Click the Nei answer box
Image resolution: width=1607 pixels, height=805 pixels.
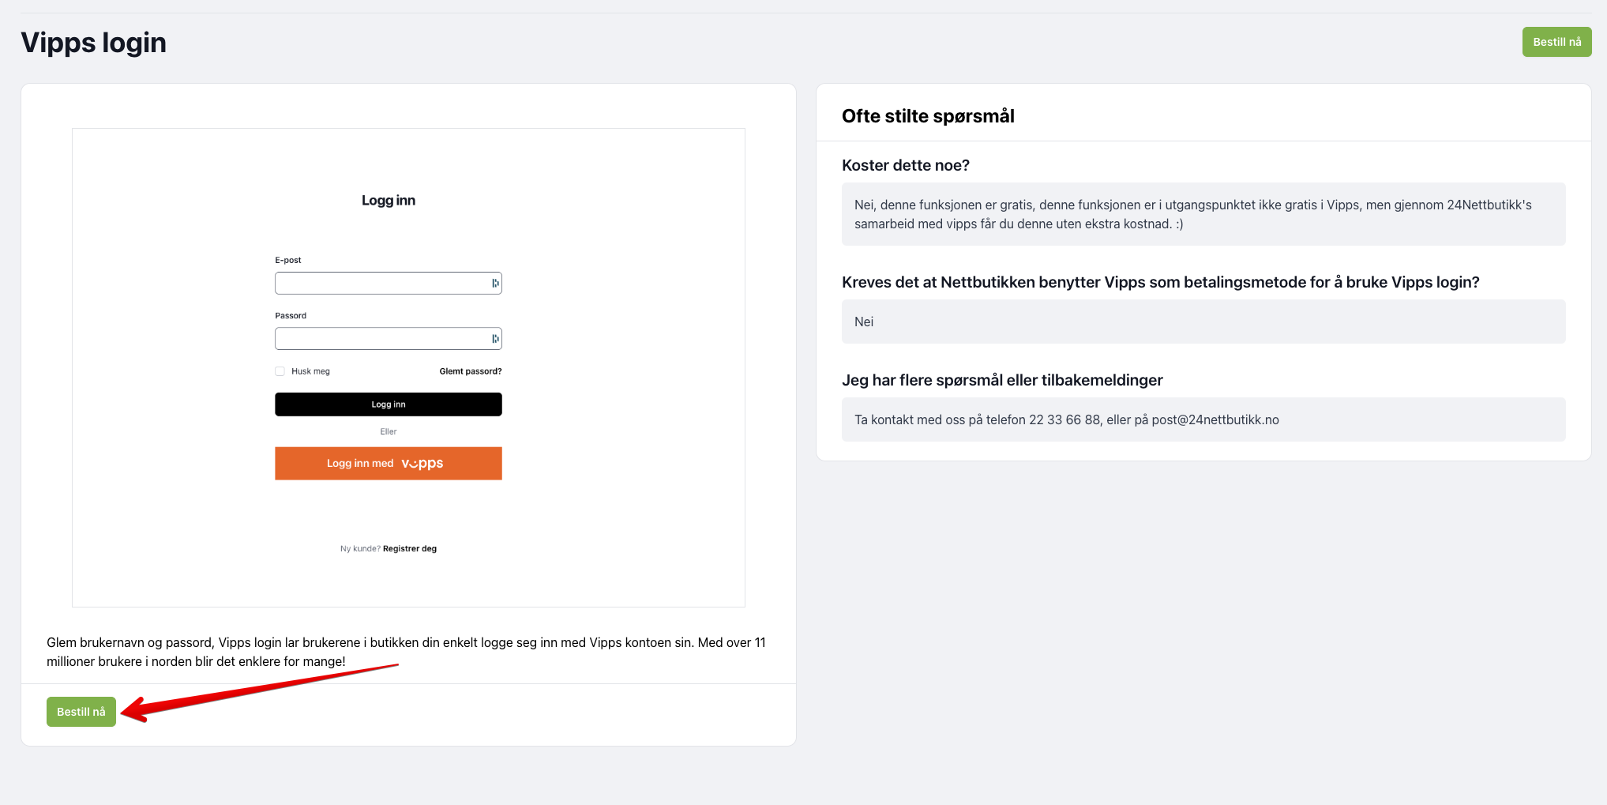click(1203, 322)
